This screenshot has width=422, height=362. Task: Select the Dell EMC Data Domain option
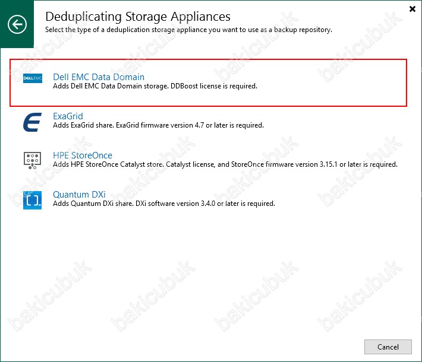click(99, 77)
